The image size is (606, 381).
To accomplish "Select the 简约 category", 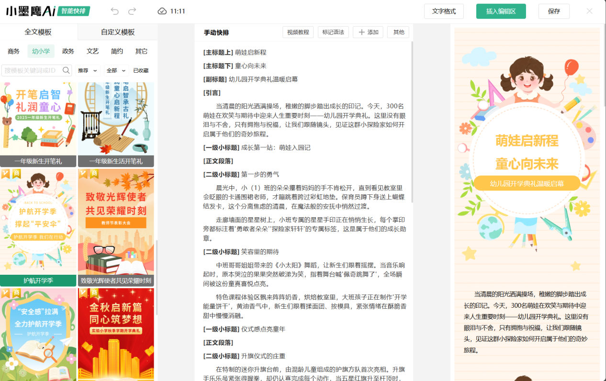I will (117, 51).
